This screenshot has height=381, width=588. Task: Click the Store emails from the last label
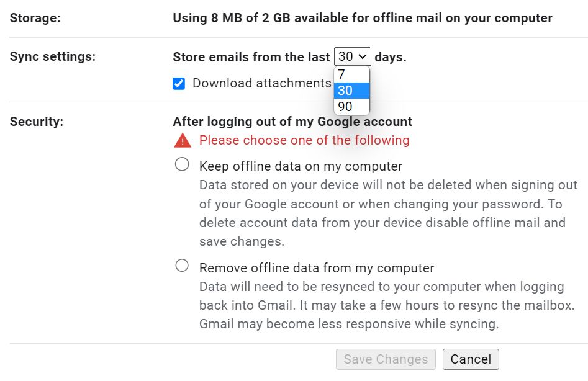coord(251,56)
